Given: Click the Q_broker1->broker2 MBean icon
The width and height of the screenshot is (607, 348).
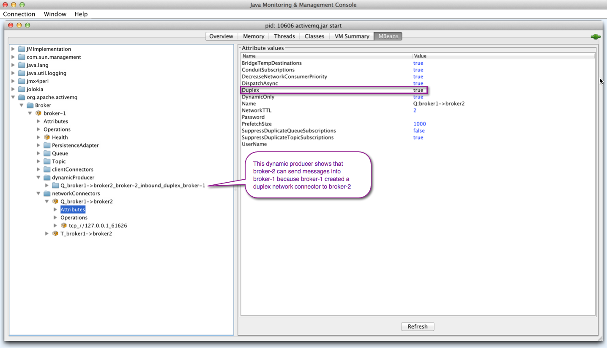Looking at the screenshot, I should (55, 202).
